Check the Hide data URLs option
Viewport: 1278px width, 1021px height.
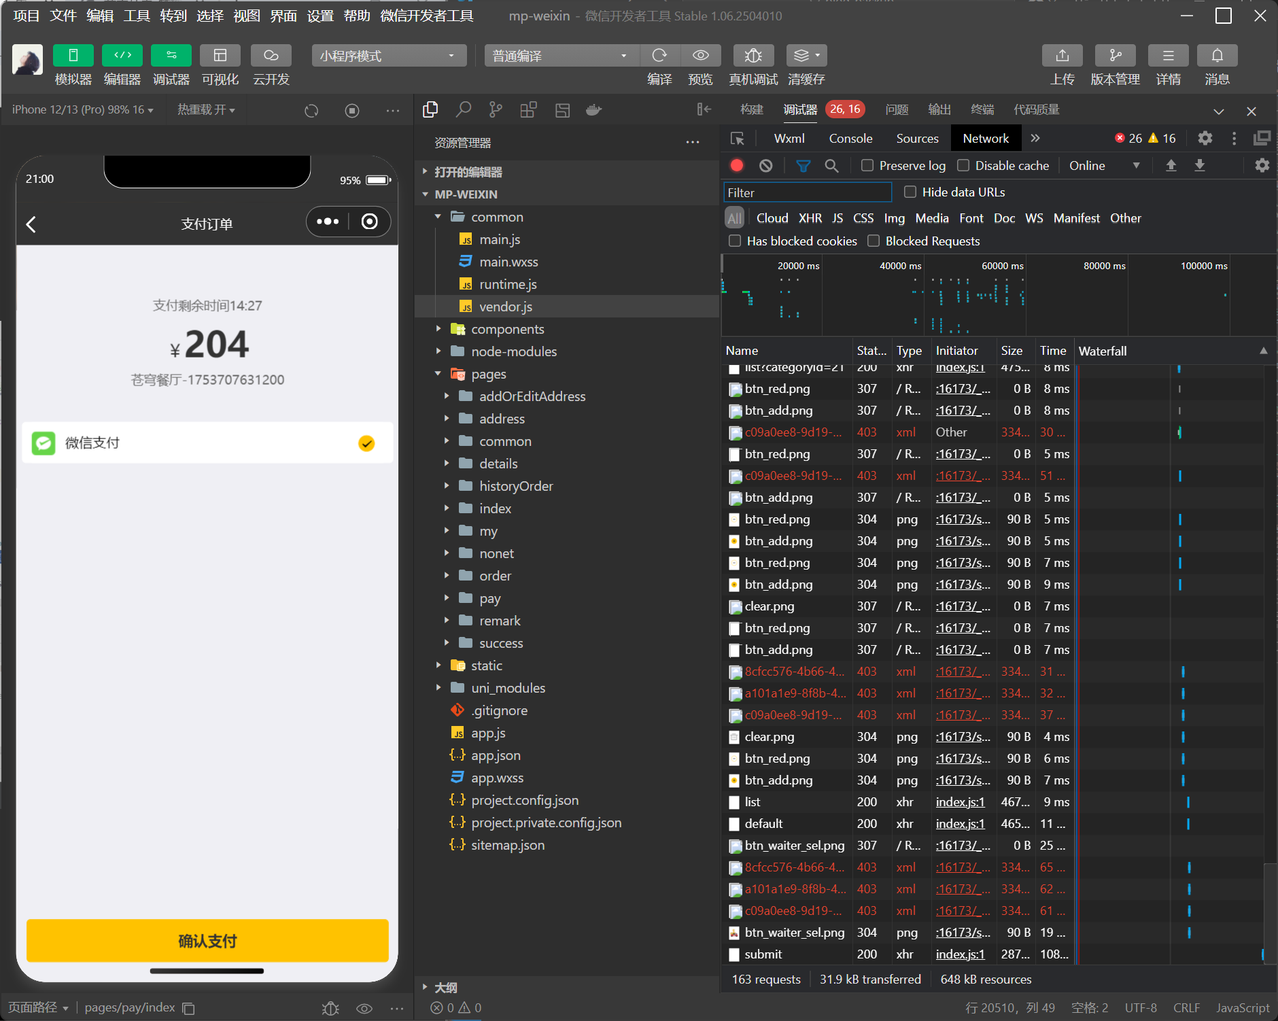point(910,192)
